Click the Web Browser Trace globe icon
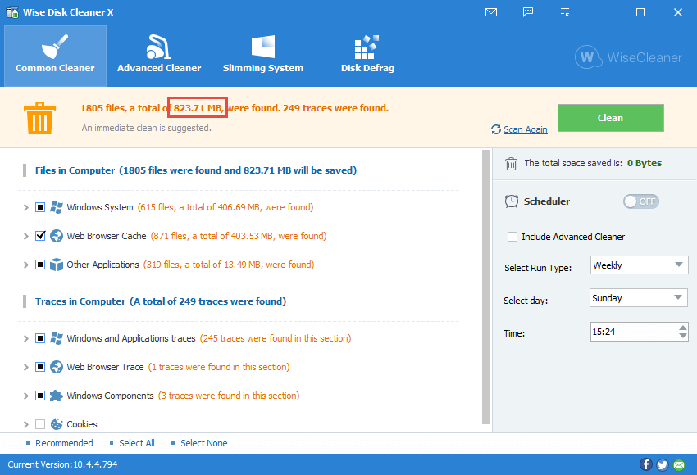This screenshot has height=475, width=697. click(57, 367)
